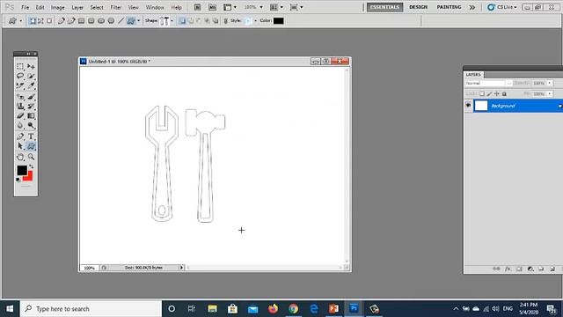The height and width of the screenshot is (317, 563).
Task: Select the Lasso tool
Action: 20,76
